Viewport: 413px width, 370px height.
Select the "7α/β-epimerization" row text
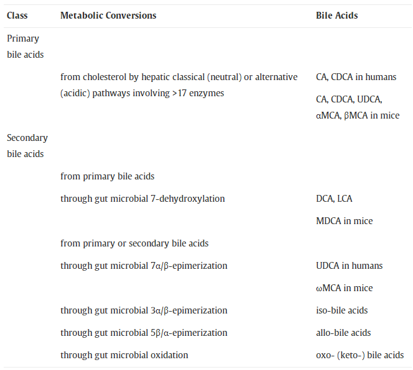coord(144,266)
